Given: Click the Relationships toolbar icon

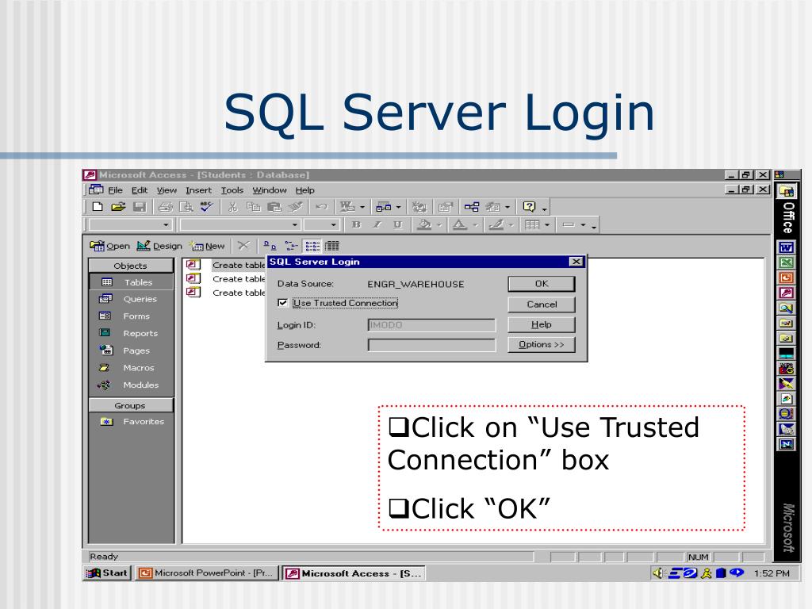Looking at the screenshot, I should [x=472, y=207].
